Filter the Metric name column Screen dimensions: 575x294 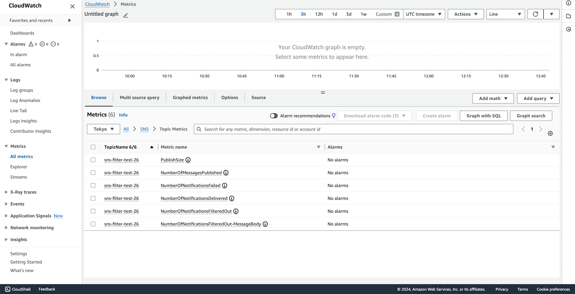pos(319,147)
